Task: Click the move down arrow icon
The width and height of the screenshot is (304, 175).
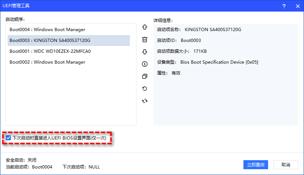Action: point(145,52)
